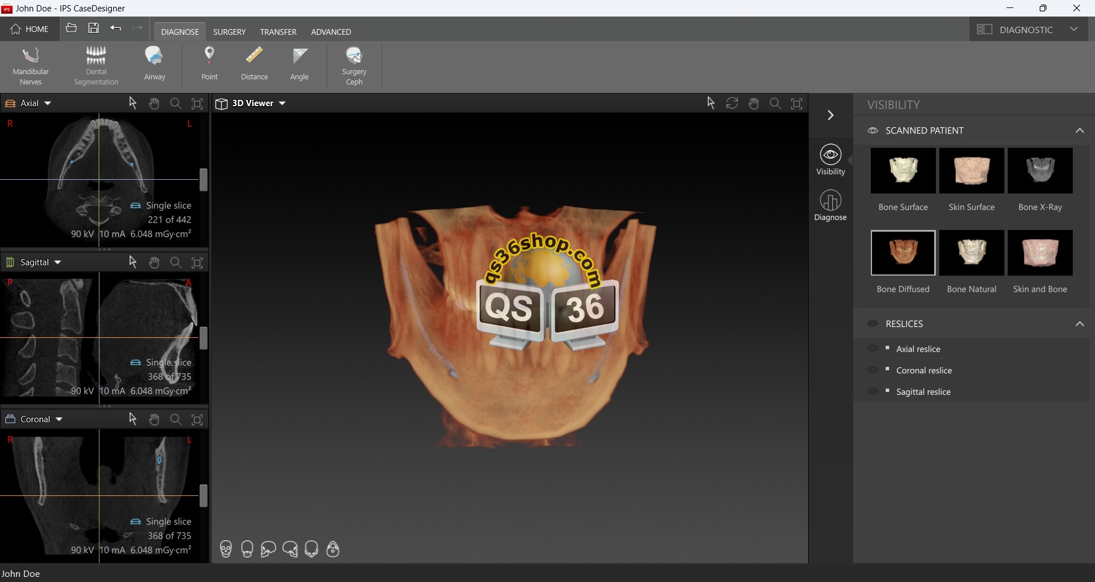Maximize the Axial view panel
This screenshot has width=1095, height=582.
point(197,103)
